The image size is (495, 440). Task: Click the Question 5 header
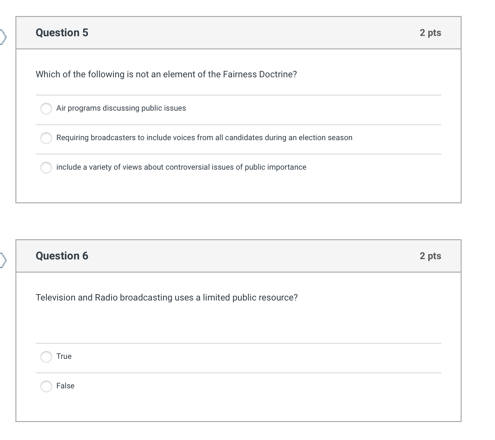pyautogui.click(x=62, y=33)
